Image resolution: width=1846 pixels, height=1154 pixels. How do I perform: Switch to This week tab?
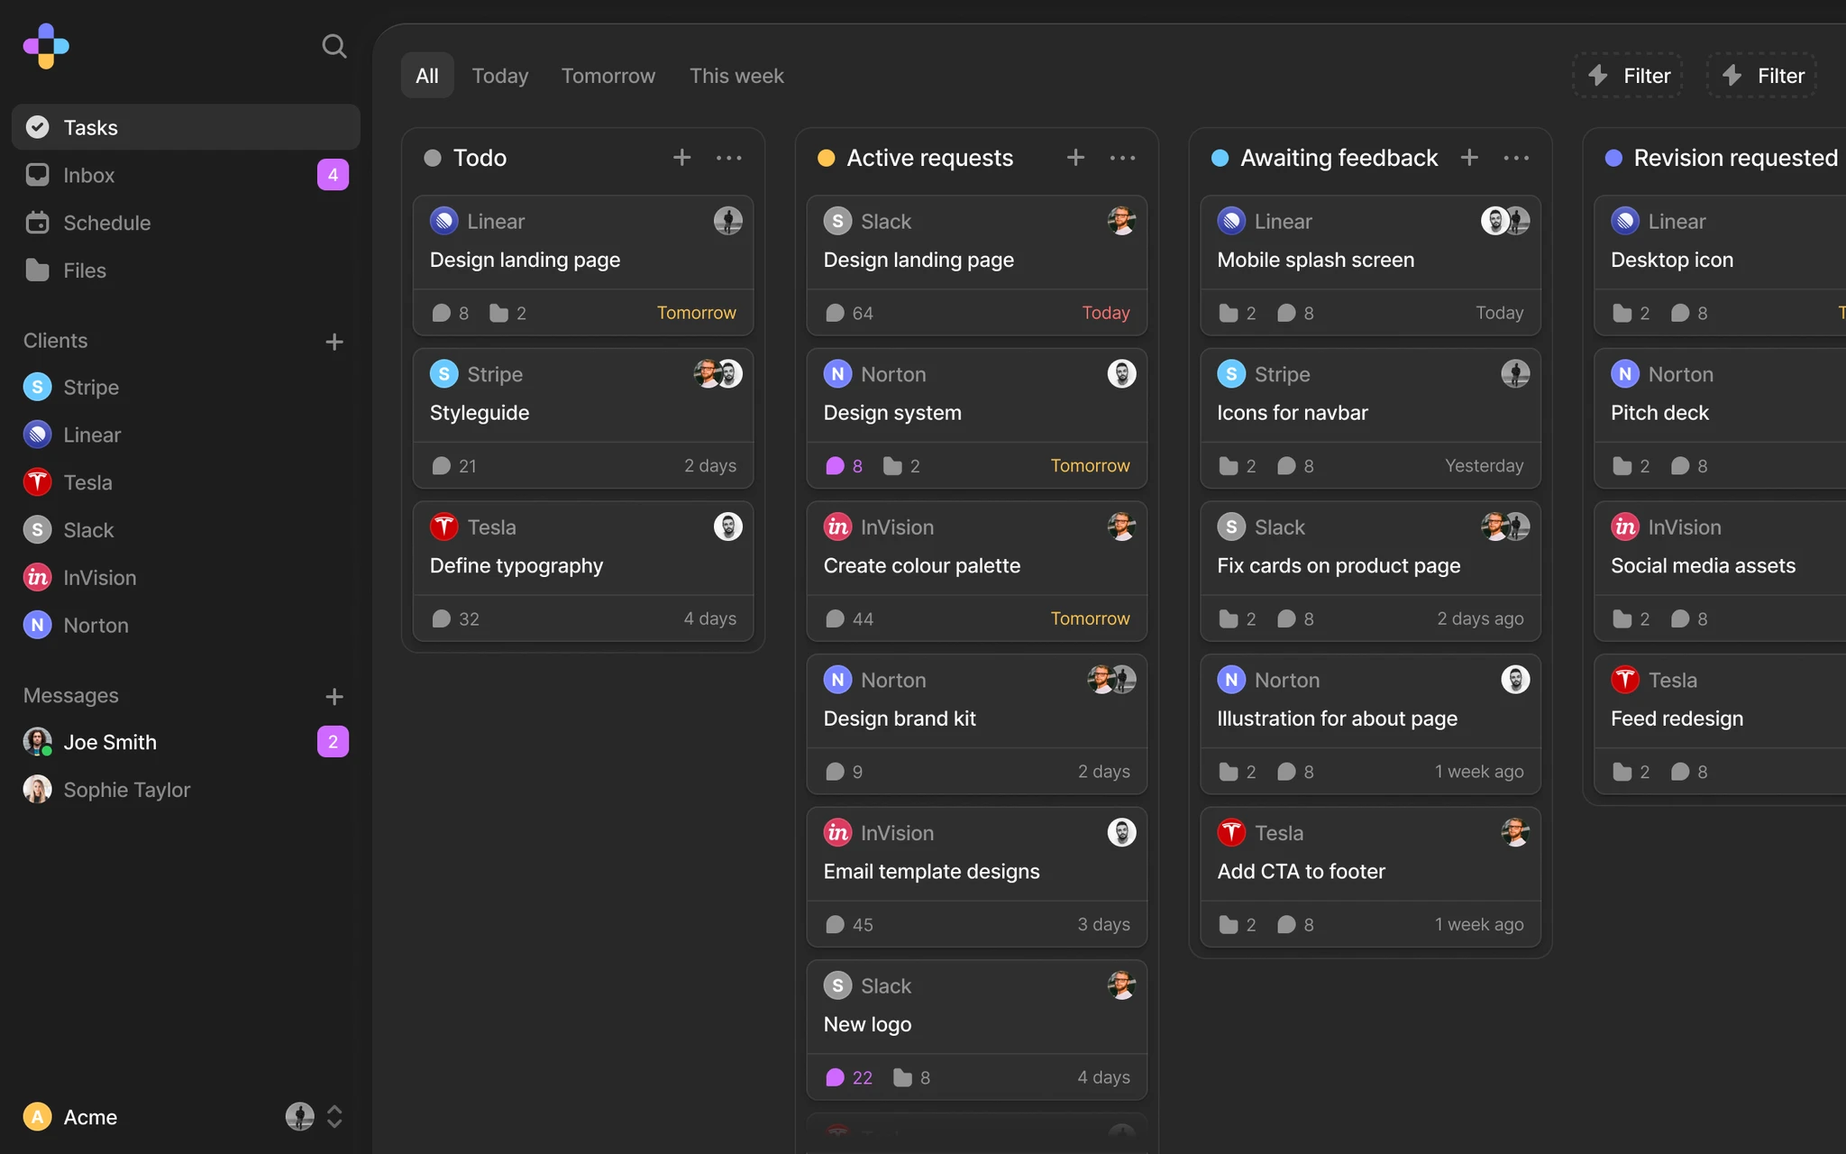[x=736, y=76]
